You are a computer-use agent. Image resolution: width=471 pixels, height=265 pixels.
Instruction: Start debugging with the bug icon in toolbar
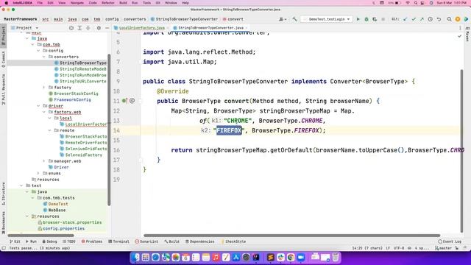pyautogui.click(x=366, y=19)
